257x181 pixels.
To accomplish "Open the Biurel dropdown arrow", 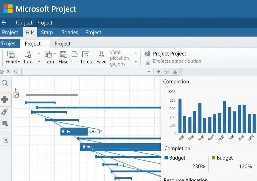I will [x=19, y=62].
